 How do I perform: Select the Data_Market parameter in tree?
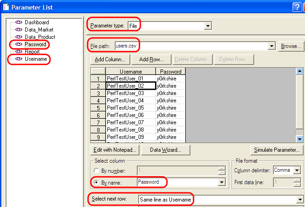(x=39, y=30)
